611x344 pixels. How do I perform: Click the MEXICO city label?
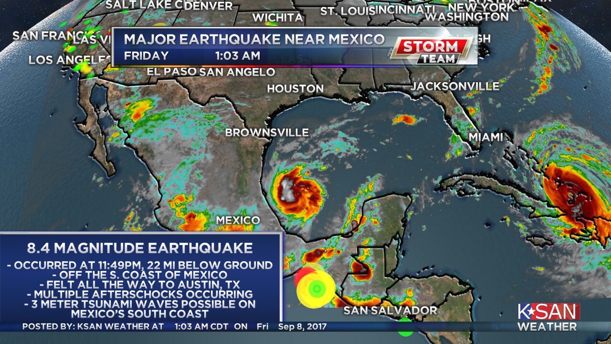click(x=238, y=220)
